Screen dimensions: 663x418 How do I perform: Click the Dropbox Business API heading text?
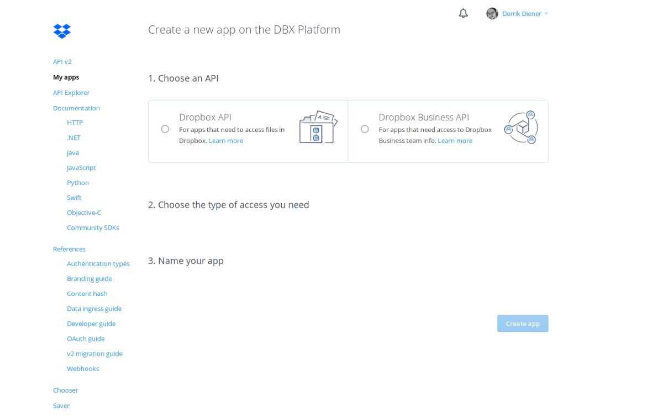(x=424, y=117)
